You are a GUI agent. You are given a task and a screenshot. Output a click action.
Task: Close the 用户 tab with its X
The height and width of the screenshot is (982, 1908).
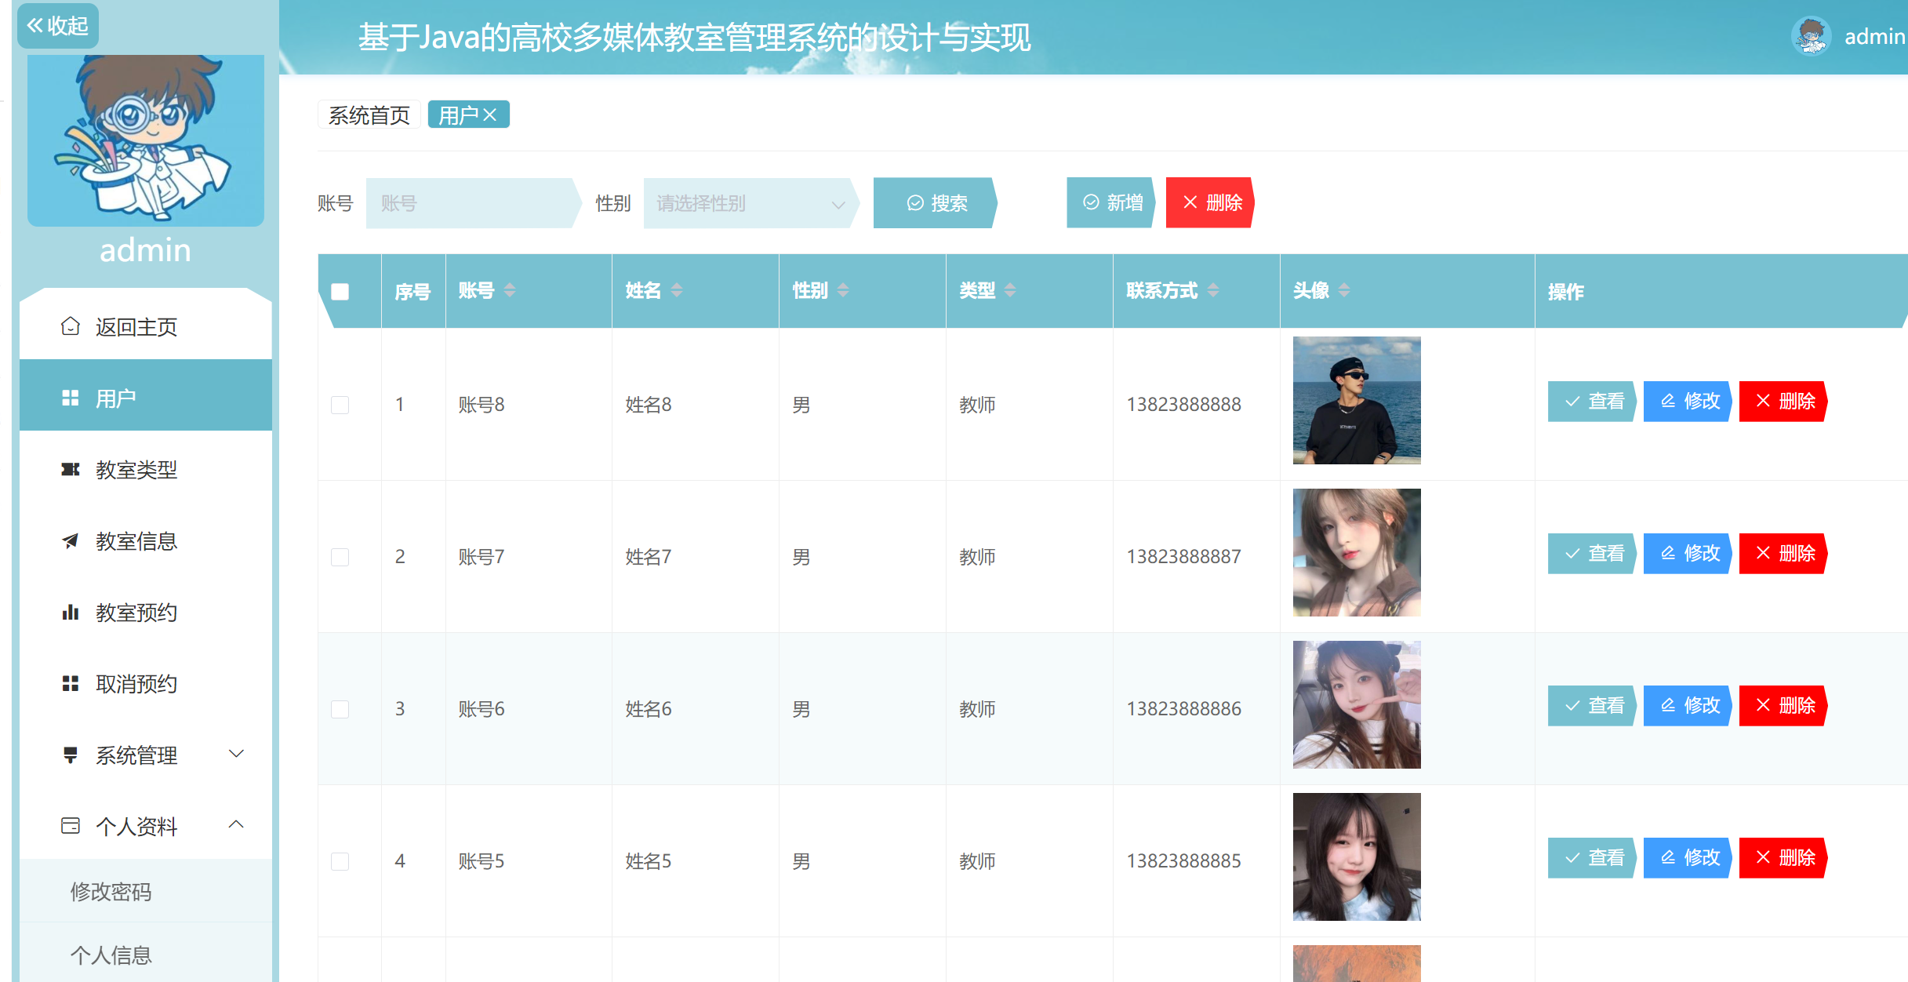(490, 115)
